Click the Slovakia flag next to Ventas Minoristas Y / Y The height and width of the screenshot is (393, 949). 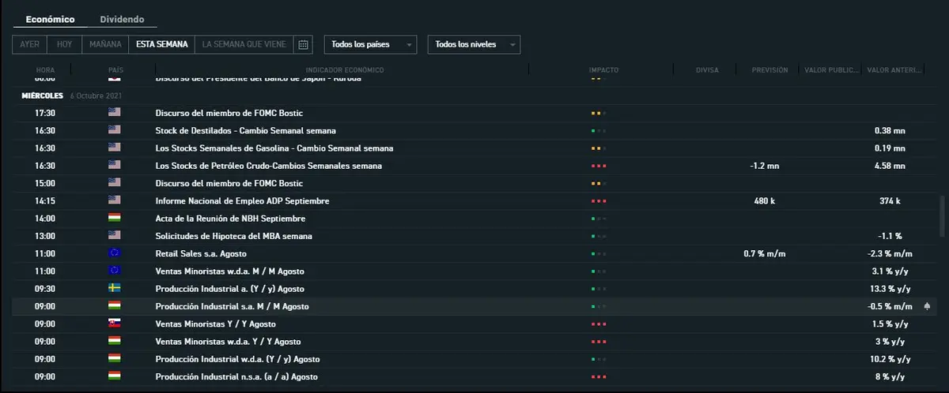[115, 324]
